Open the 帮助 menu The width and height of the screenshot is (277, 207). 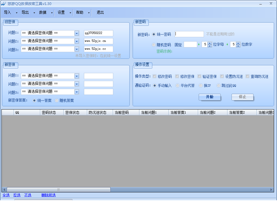click(x=80, y=13)
